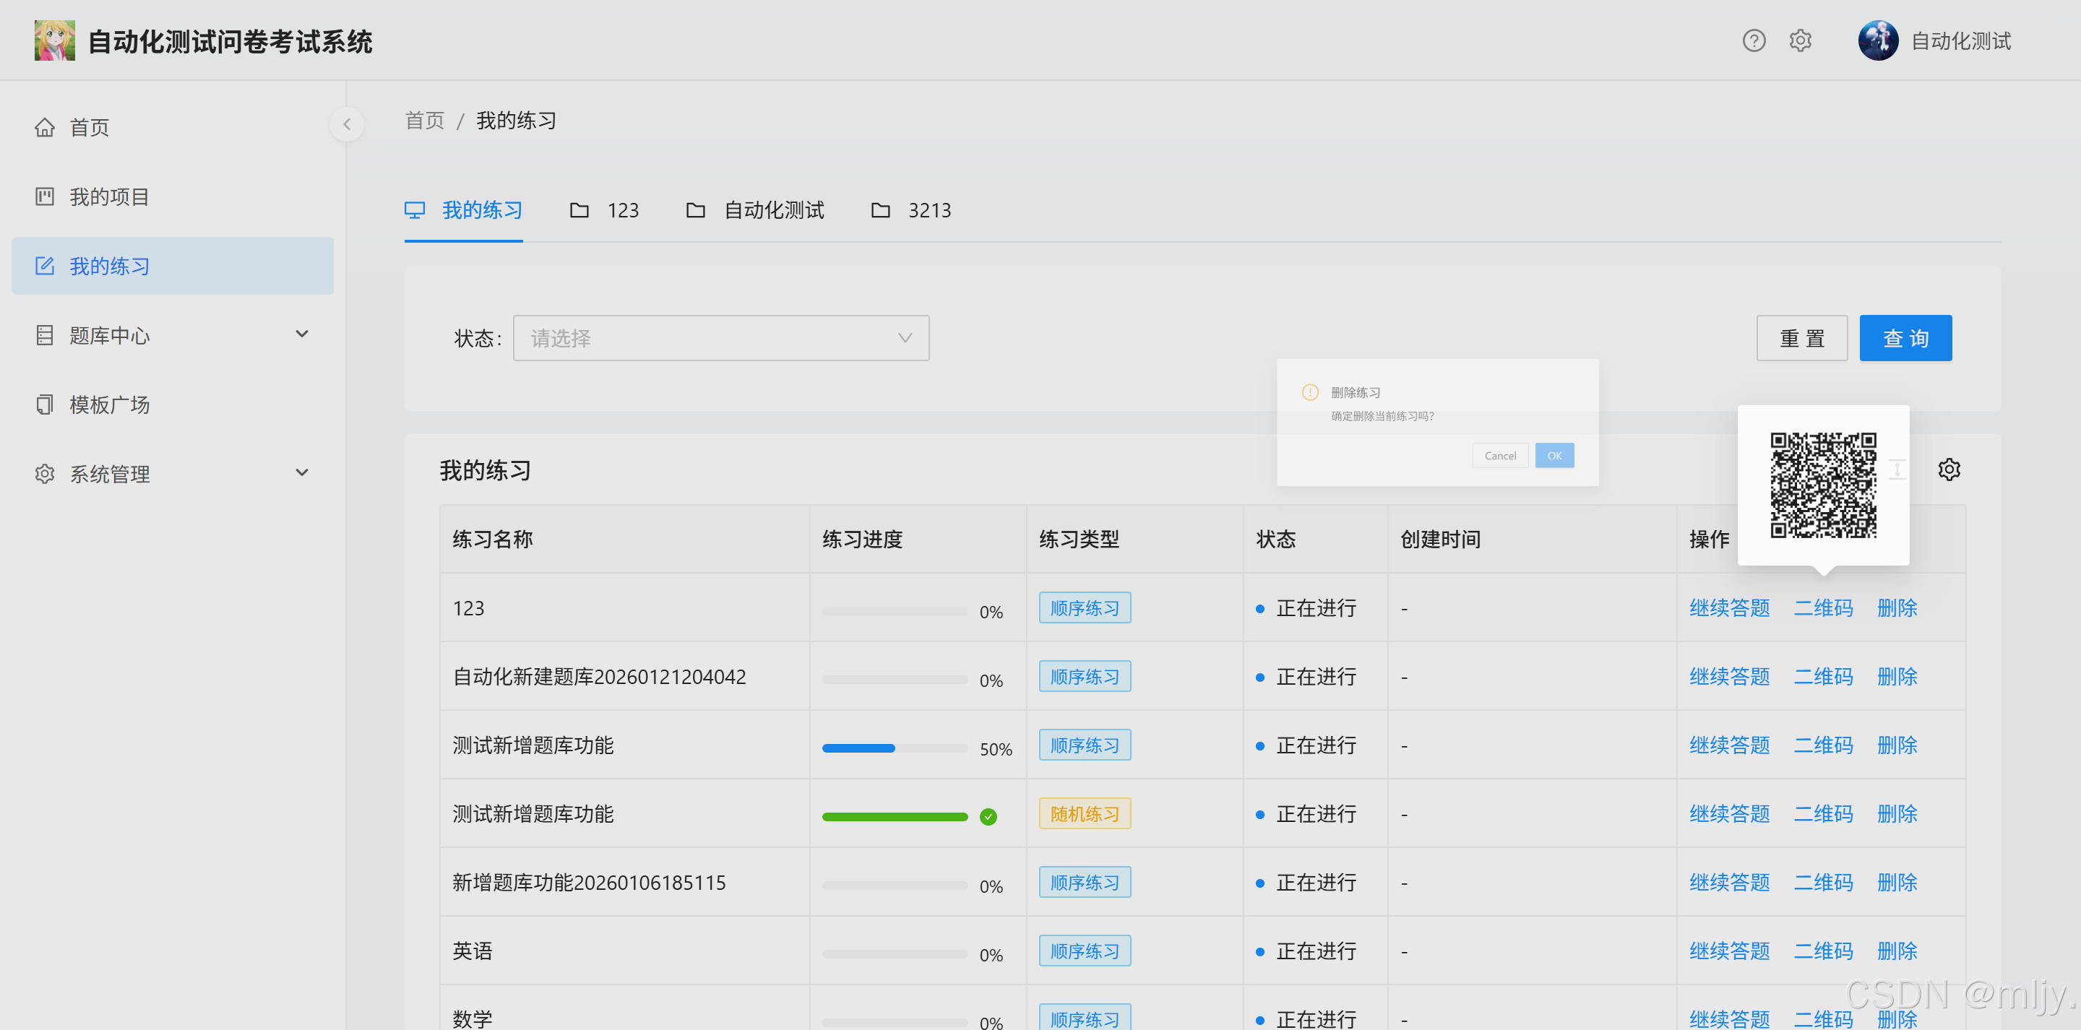The image size is (2081, 1030).
Task: Click the user avatar in header
Action: 1877,40
